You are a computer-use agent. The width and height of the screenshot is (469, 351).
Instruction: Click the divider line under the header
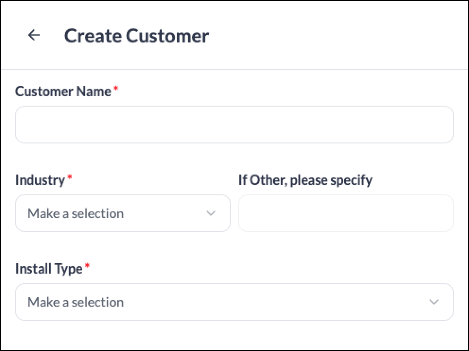[234, 69]
